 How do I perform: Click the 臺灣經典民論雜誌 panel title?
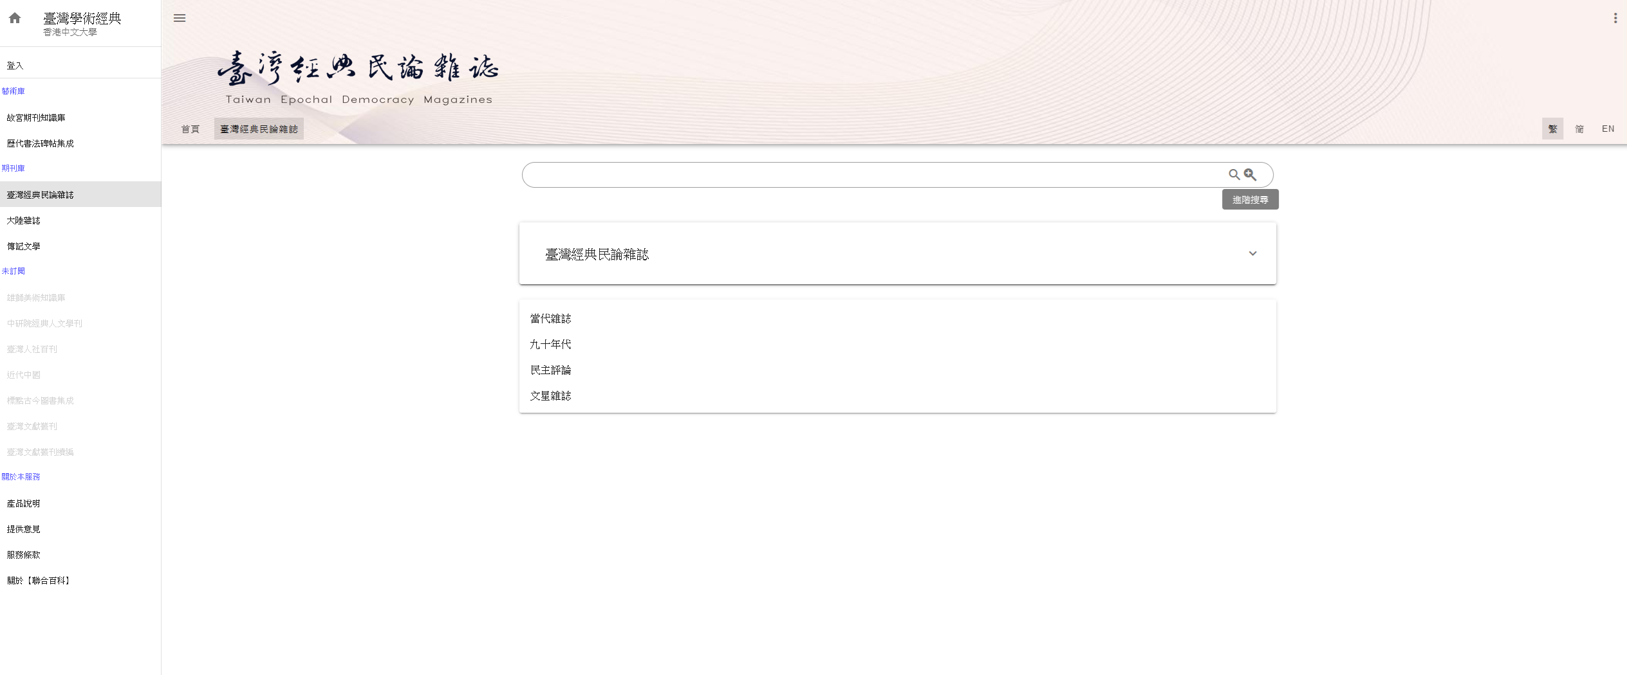point(597,255)
